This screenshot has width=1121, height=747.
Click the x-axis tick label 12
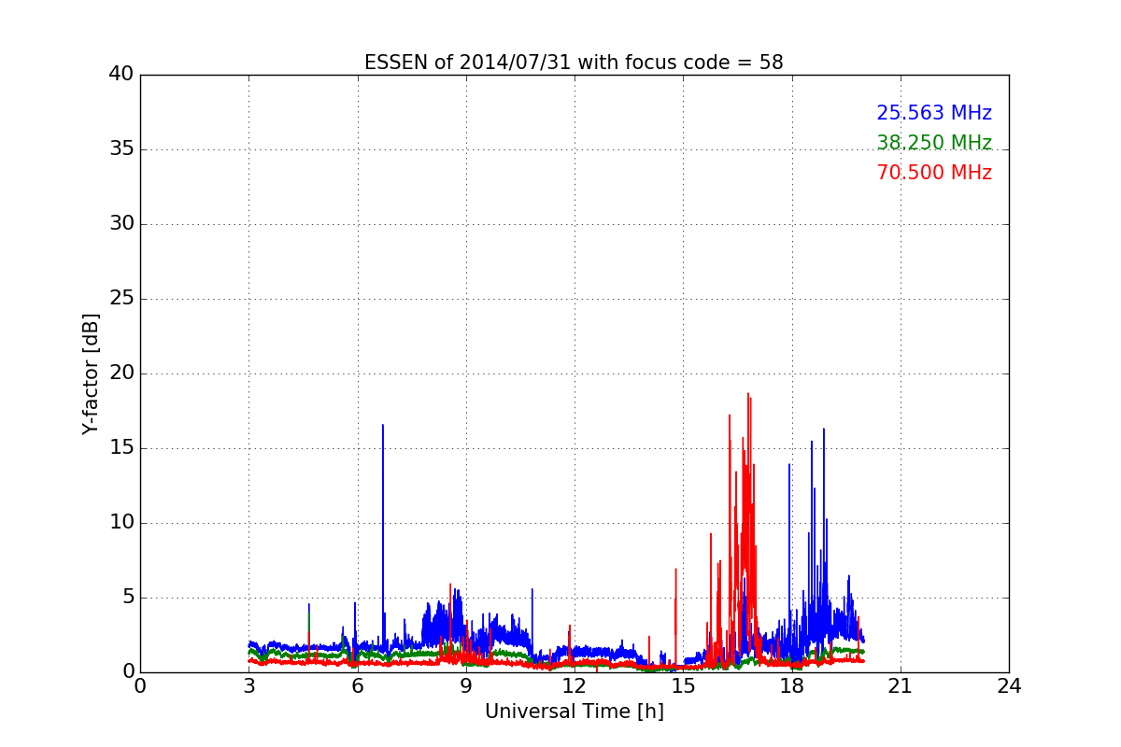click(575, 686)
